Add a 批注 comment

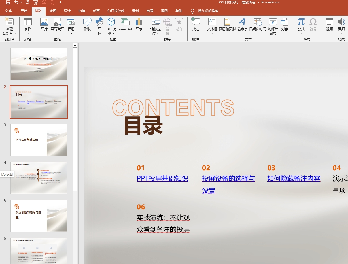[x=196, y=24]
